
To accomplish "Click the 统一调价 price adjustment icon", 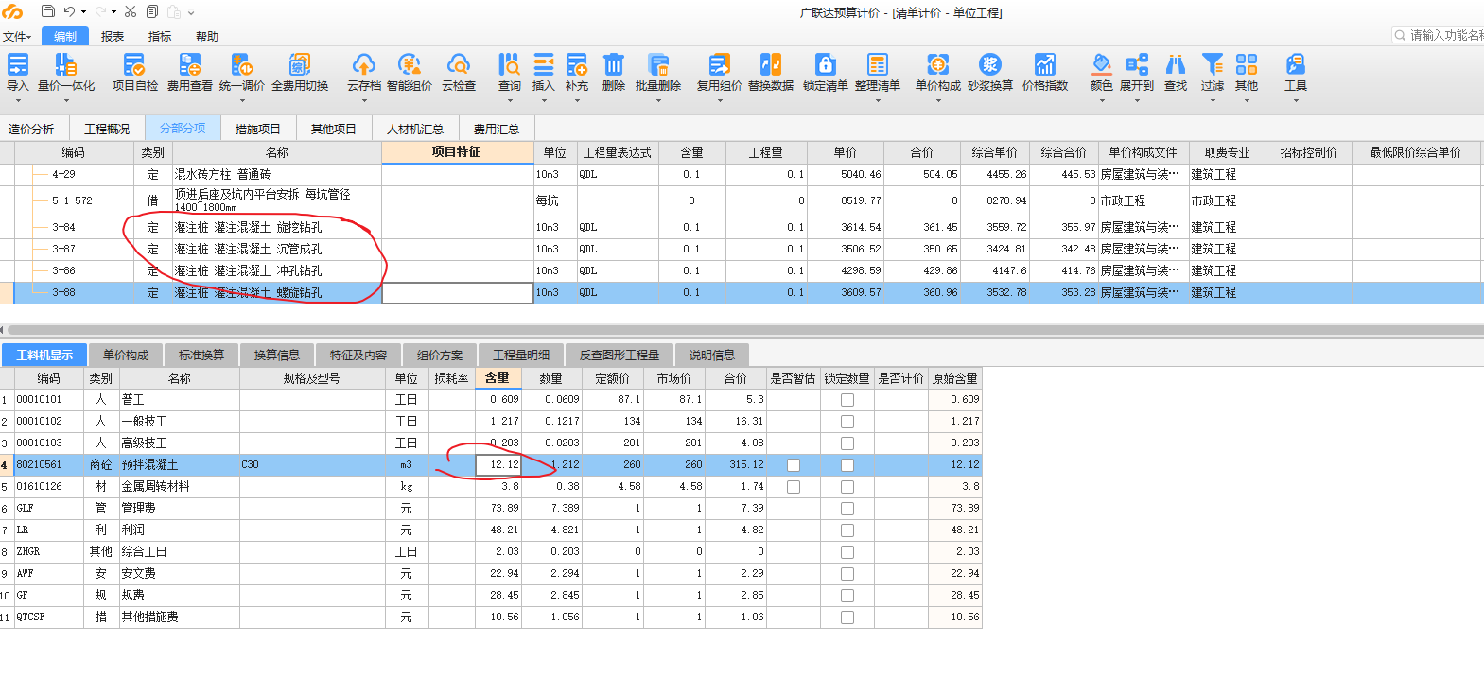I will click(x=241, y=64).
